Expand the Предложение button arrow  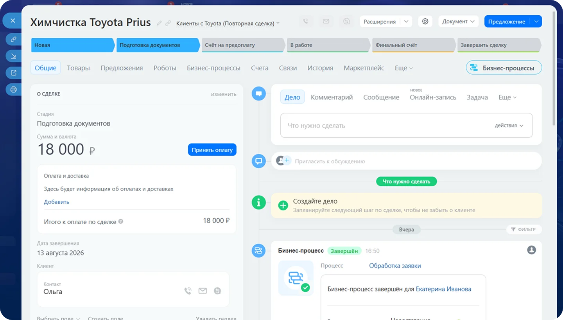click(536, 22)
